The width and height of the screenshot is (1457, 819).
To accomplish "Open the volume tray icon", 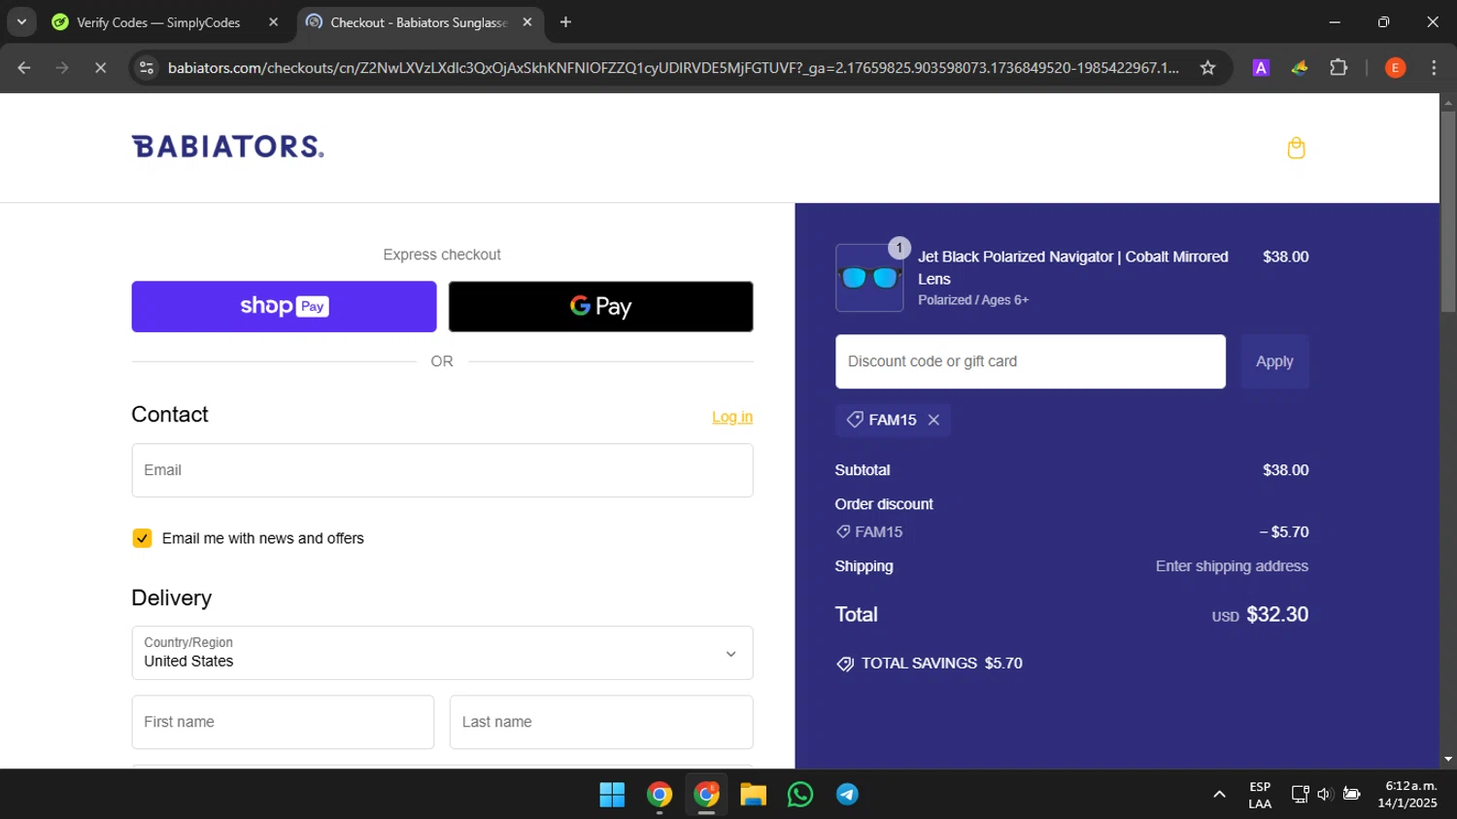I will pyautogui.click(x=1324, y=795).
